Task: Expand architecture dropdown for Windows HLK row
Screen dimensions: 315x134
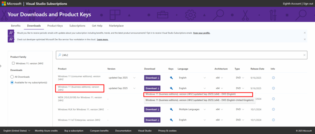Action: click(x=221, y=109)
